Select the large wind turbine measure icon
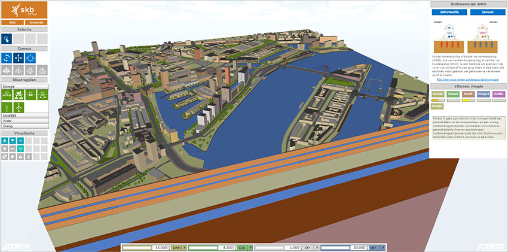The image size is (508, 252). click(19, 107)
